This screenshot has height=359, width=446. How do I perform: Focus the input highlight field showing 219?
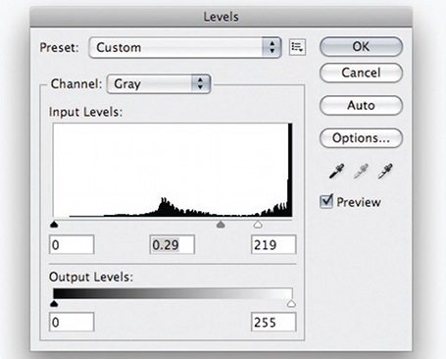tap(273, 244)
